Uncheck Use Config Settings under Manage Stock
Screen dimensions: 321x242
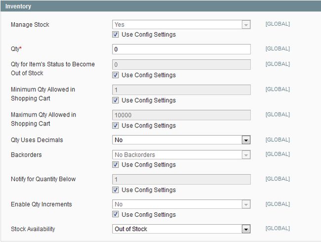click(116, 35)
